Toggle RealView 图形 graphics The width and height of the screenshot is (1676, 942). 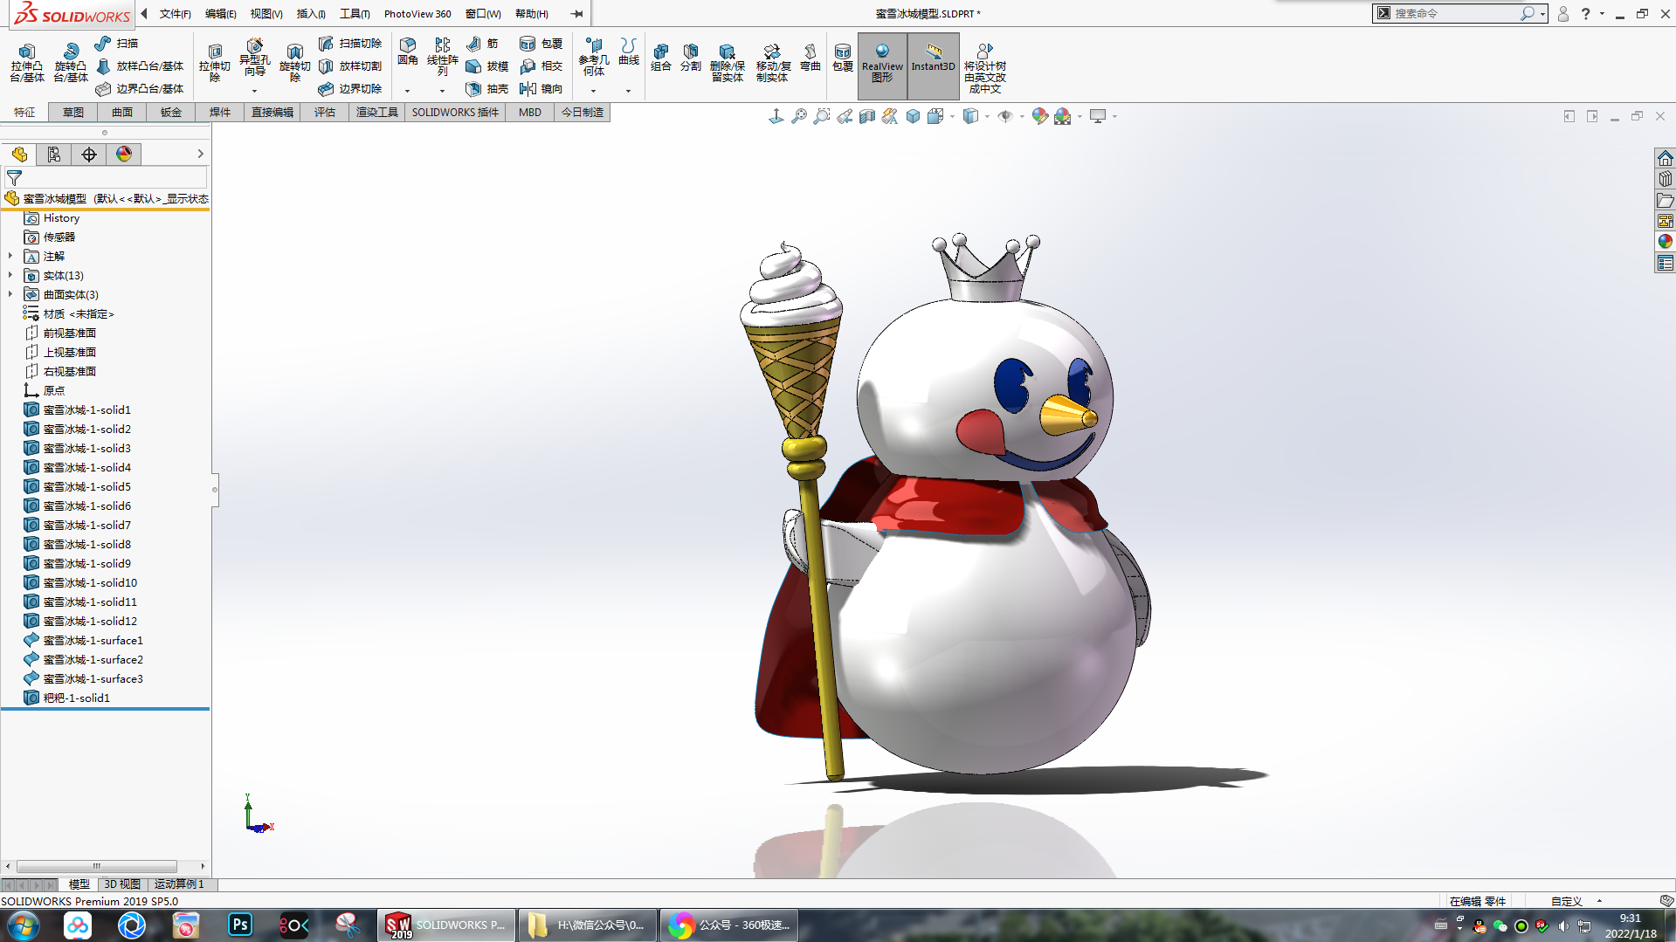pyautogui.click(x=882, y=65)
